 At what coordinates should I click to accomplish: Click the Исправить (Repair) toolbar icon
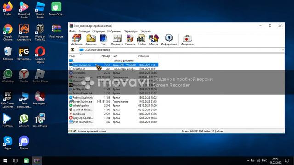click(x=187, y=40)
